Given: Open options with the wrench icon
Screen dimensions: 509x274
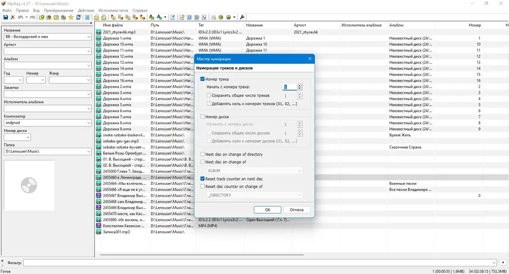Looking at the screenshot, I should (242, 17).
